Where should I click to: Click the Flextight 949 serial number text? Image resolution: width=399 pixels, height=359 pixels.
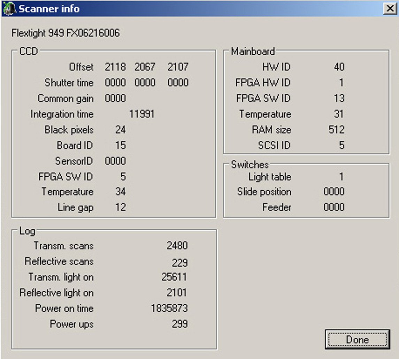[66, 33]
